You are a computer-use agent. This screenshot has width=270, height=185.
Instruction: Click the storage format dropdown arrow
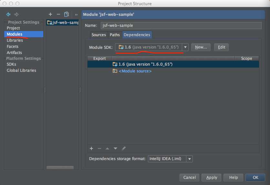click(x=189, y=159)
